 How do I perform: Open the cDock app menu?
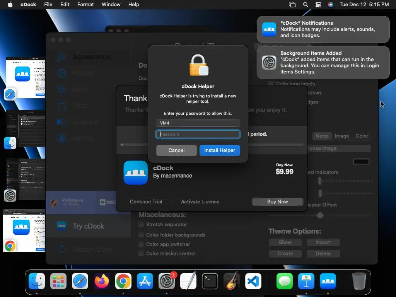[x=28, y=5]
